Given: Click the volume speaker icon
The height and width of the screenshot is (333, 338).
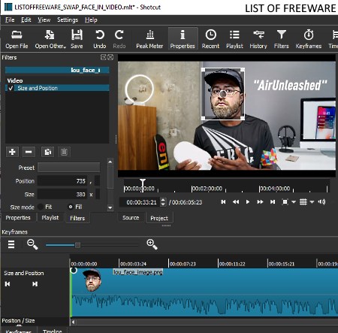Looking at the screenshot, I should pos(321,201).
